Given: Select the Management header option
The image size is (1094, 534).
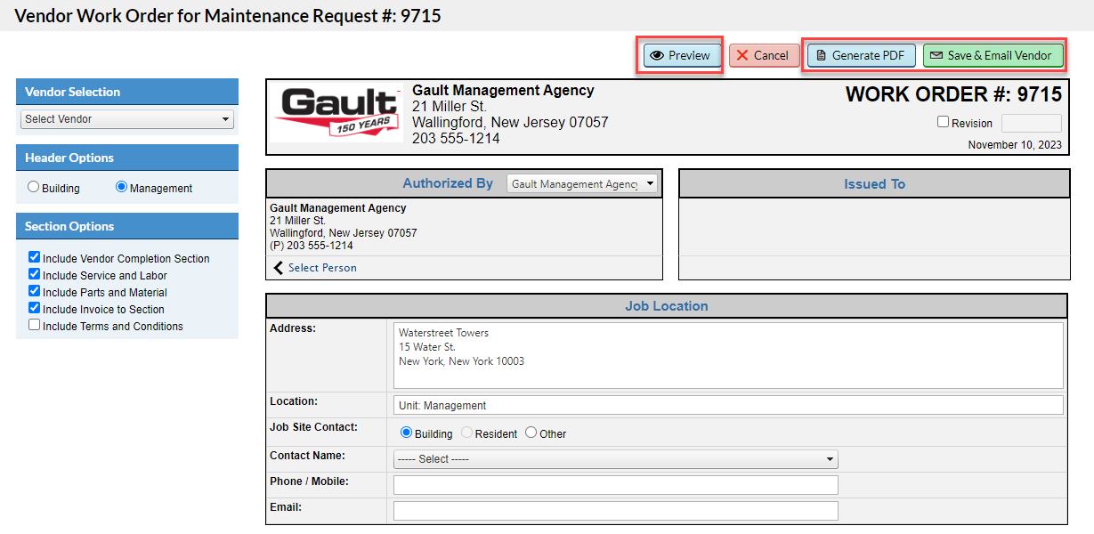Looking at the screenshot, I should (x=122, y=187).
